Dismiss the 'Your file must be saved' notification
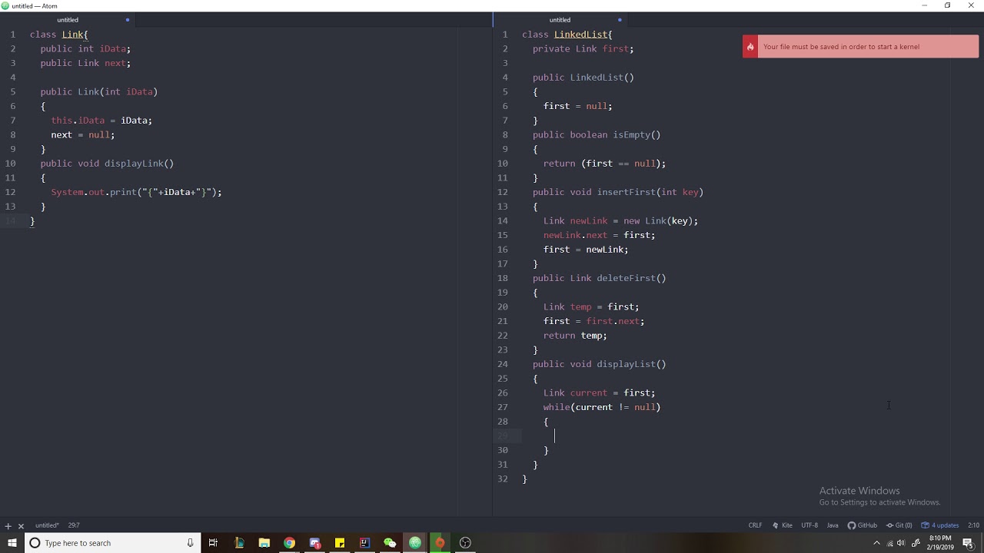Viewport: 984px width, 553px height. 860,47
